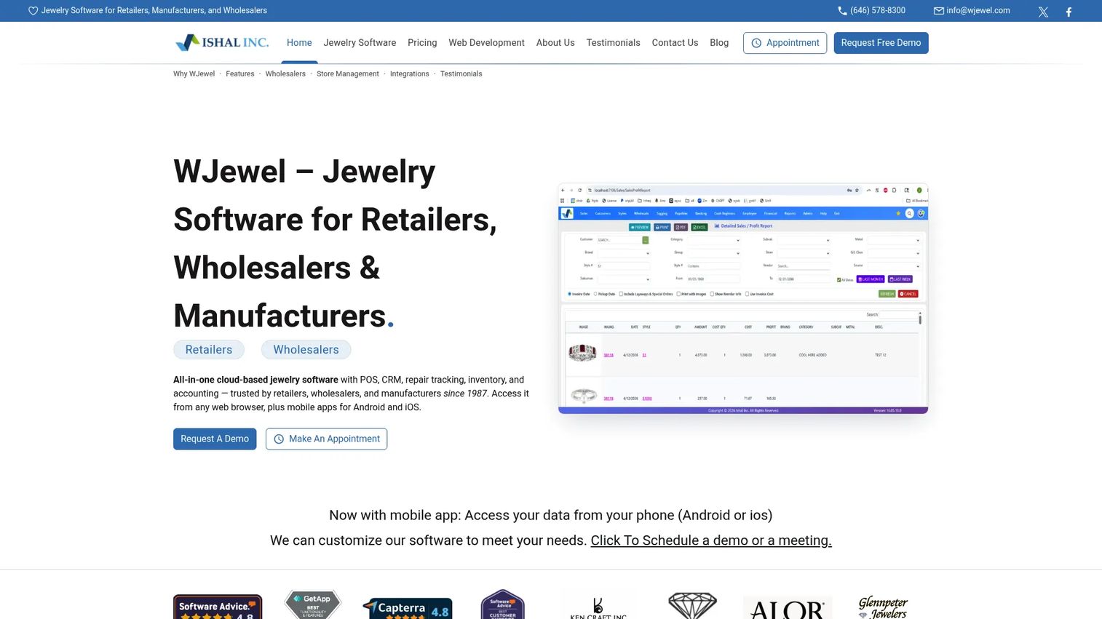Jump to the Store Management section

(347, 73)
